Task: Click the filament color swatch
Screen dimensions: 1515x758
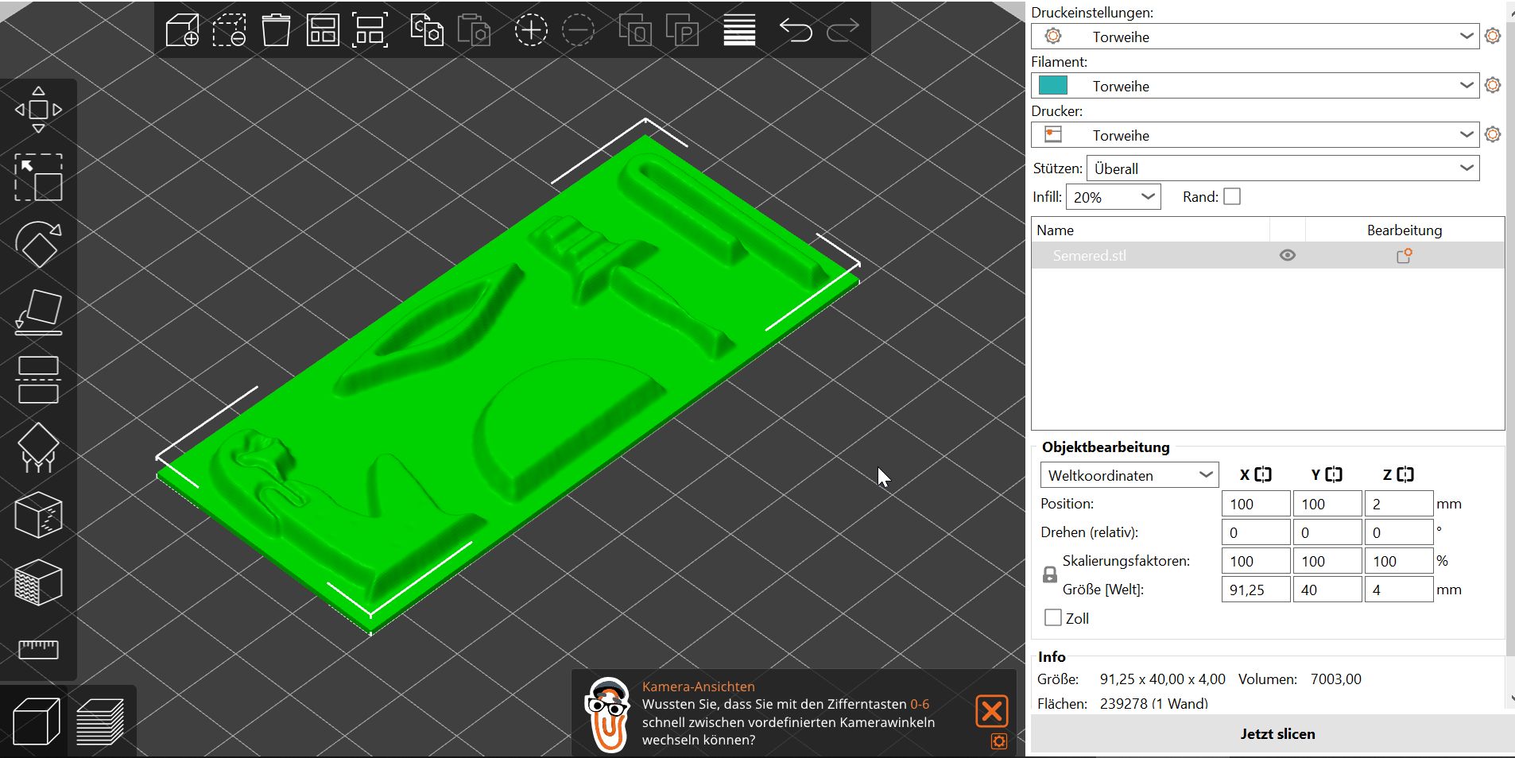Action: (x=1053, y=85)
